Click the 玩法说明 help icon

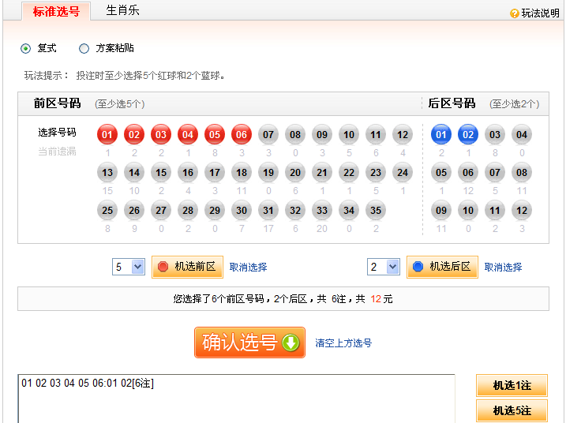pyautogui.click(x=515, y=13)
